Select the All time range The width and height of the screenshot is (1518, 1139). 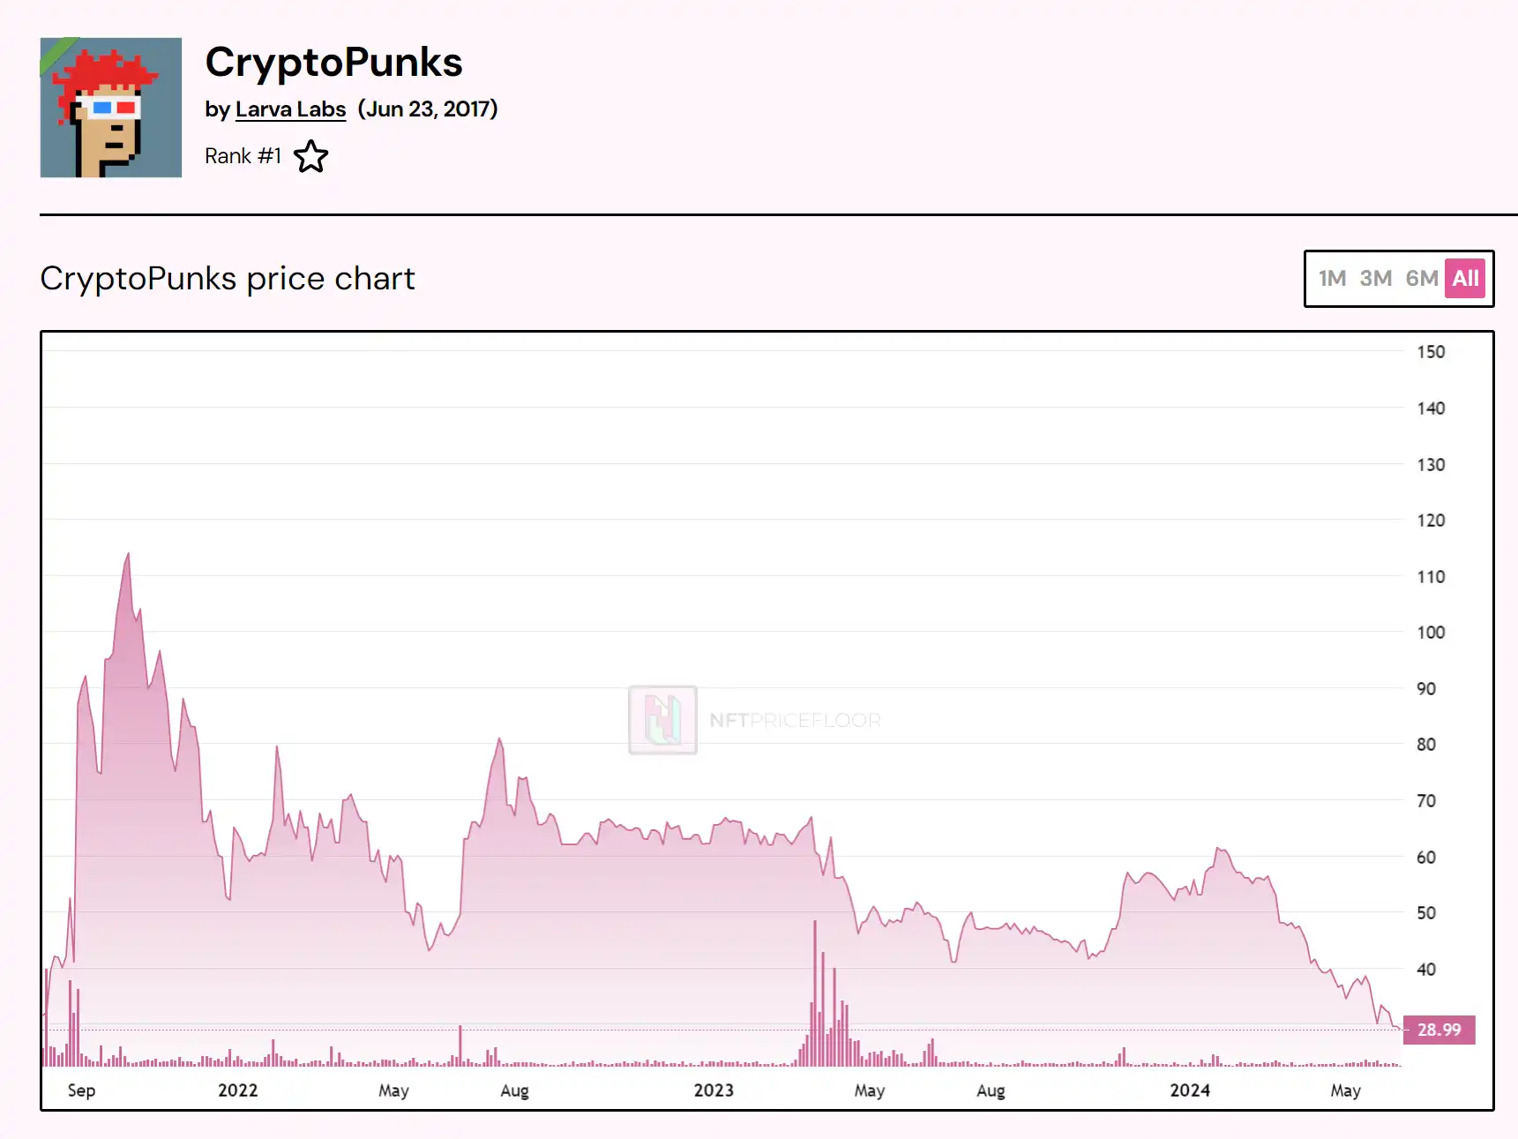[x=1465, y=279]
